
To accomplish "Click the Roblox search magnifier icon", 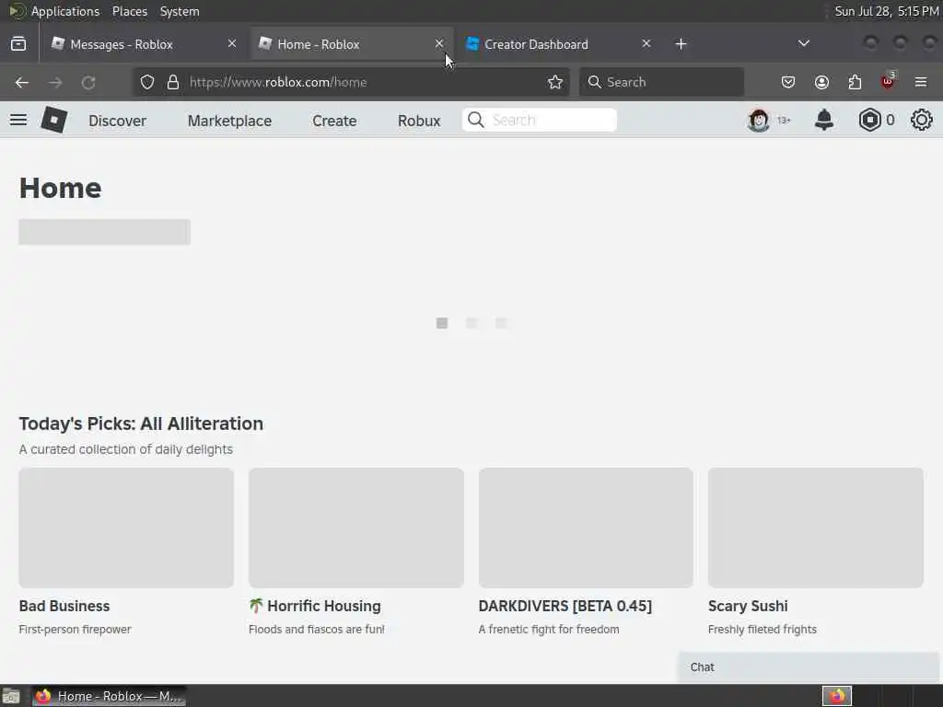I will click(x=476, y=121).
